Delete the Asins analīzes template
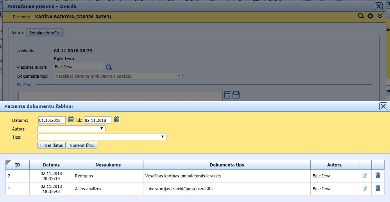Viewport: 390px width, 202px height. pos(378,188)
